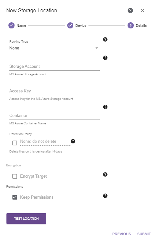The height and width of the screenshot is (241, 155).
Task: Select the Details step in stepper
Action: 137,26
